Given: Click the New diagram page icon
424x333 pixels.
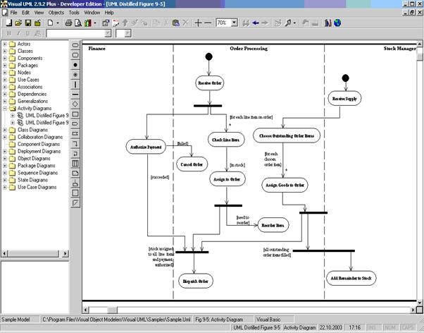Looking at the screenshot, I should pyautogui.click(x=50, y=23).
